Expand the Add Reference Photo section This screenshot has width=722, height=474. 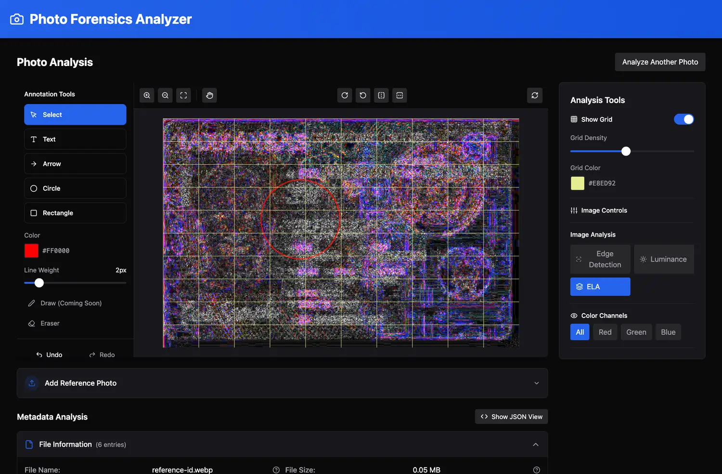(282, 383)
